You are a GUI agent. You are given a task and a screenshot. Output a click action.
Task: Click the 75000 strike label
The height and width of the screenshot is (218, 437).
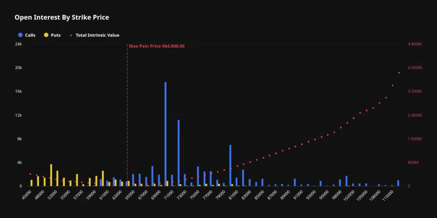coord(195,195)
